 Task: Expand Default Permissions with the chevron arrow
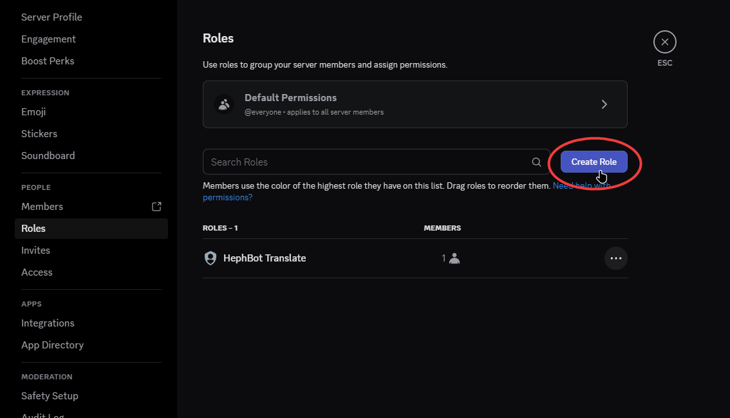pos(604,104)
